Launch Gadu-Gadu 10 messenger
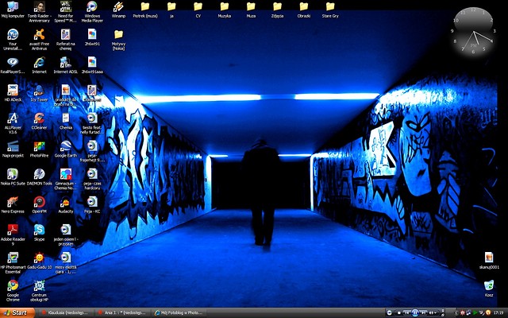Screen dimensions: 508x318 click(x=39, y=261)
